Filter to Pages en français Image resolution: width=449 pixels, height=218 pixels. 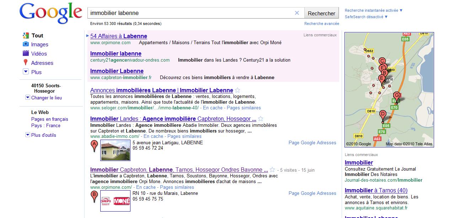[49, 119]
